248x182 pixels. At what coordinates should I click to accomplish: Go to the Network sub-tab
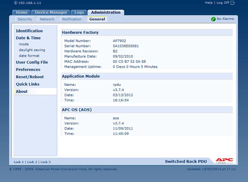(x=47, y=19)
